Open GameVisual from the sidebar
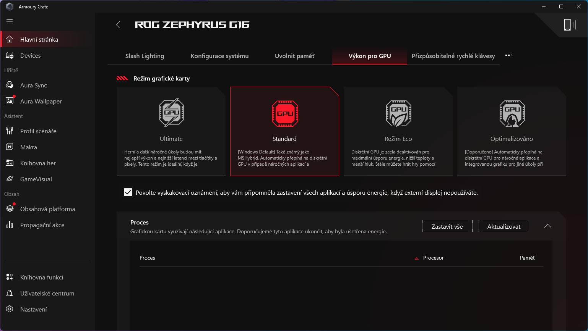588x331 pixels. tap(36, 179)
